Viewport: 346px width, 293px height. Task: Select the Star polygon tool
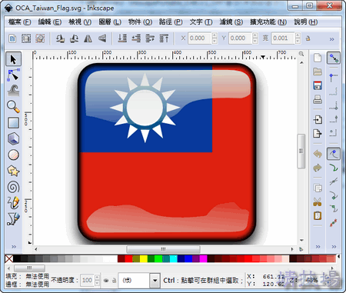click(13, 171)
